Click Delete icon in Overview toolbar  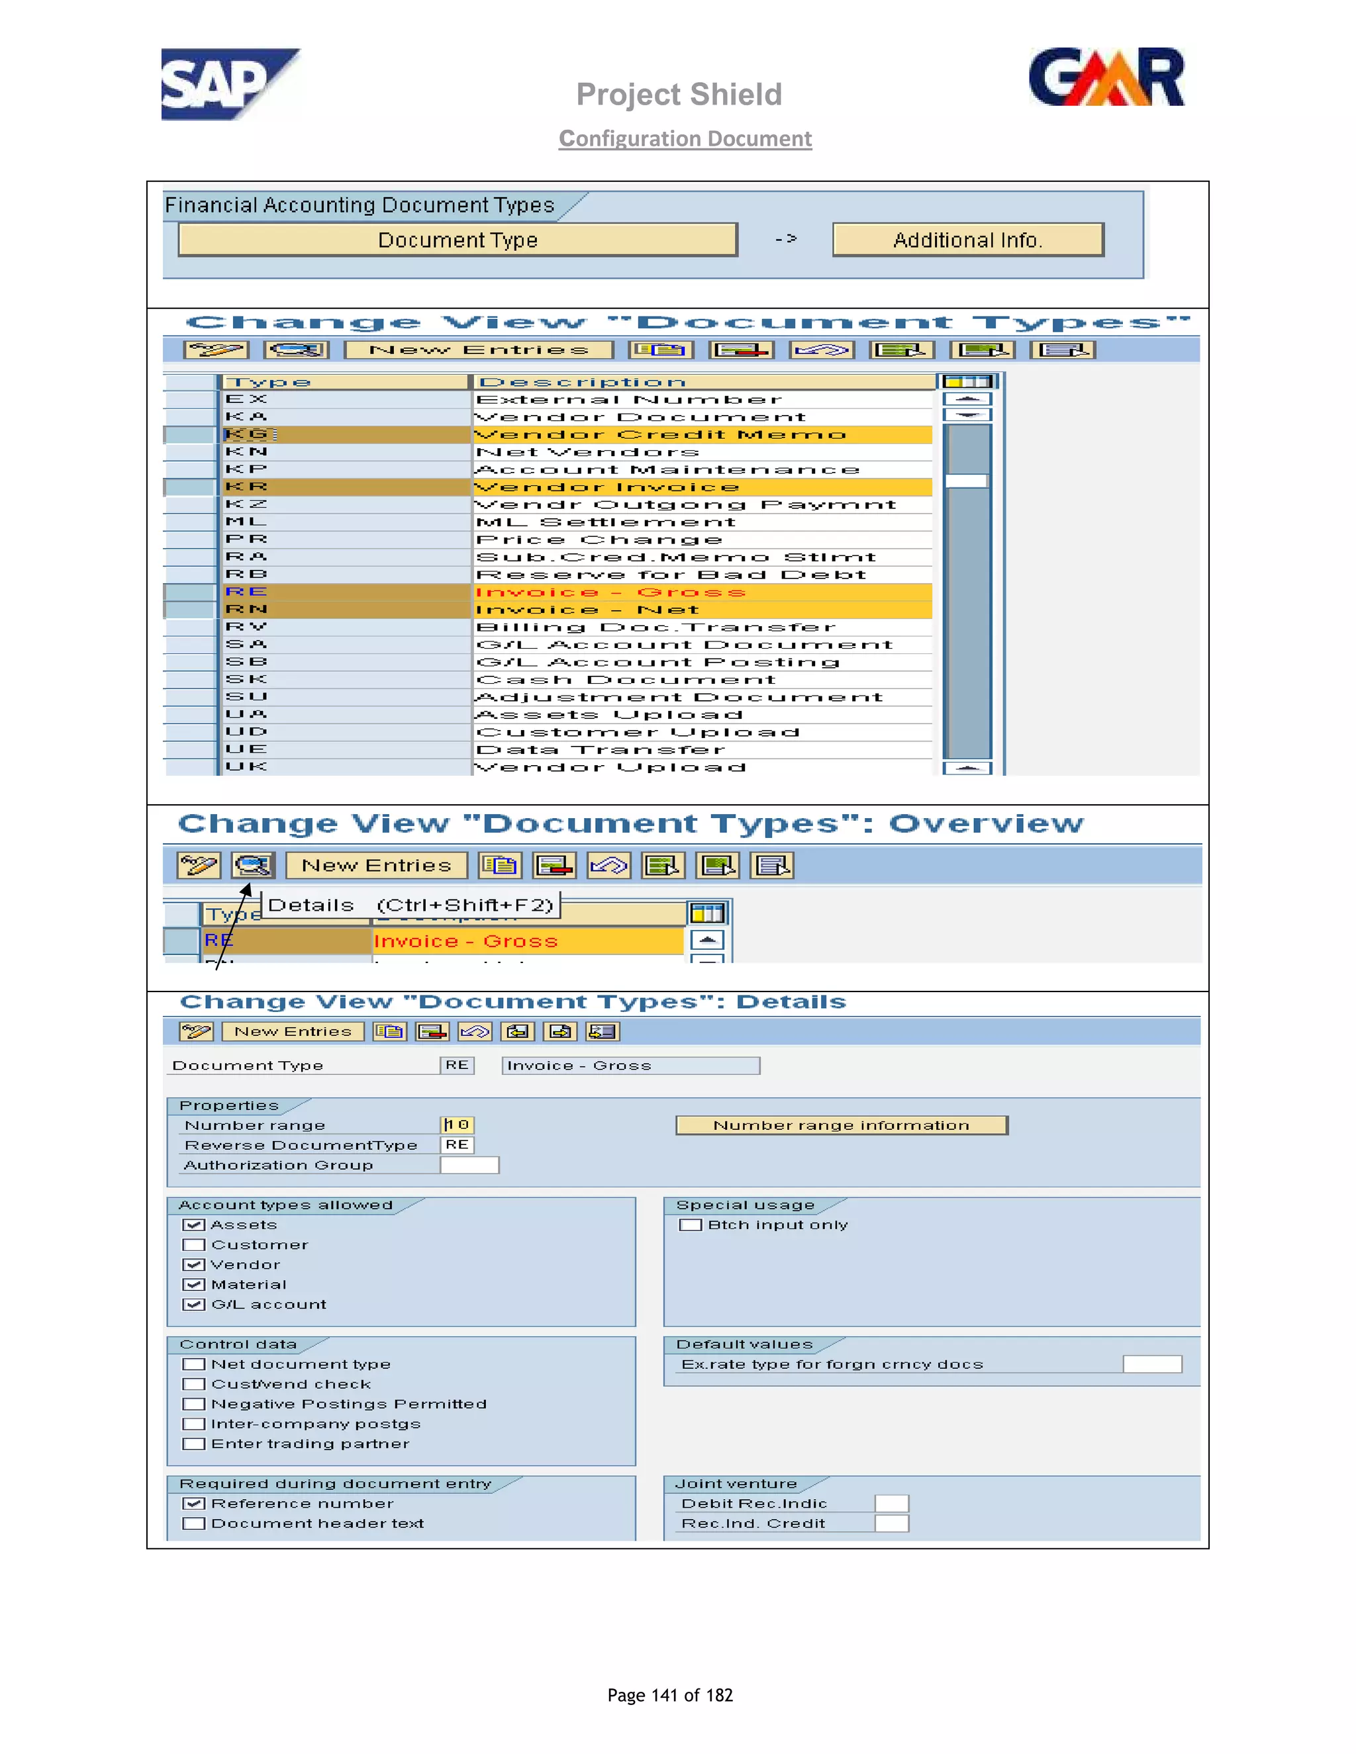coord(554,866)
